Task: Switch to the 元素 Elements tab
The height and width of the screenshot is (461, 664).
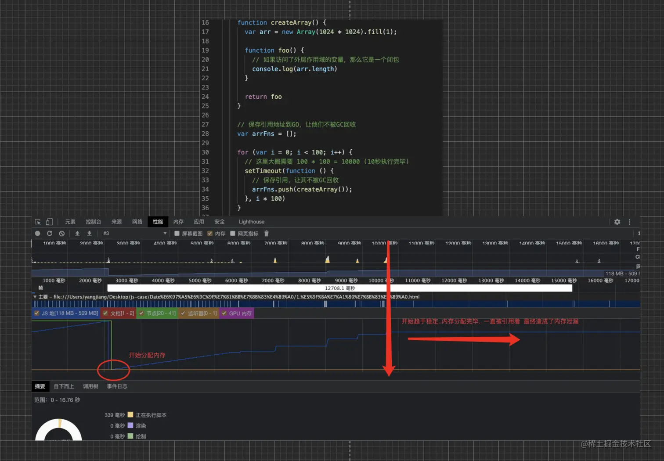Action: (70, 222)
